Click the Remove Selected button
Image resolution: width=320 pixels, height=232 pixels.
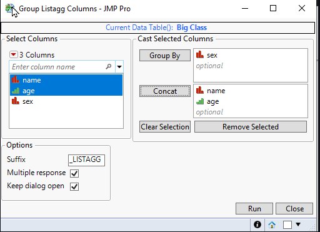click(x=251, y=127)
